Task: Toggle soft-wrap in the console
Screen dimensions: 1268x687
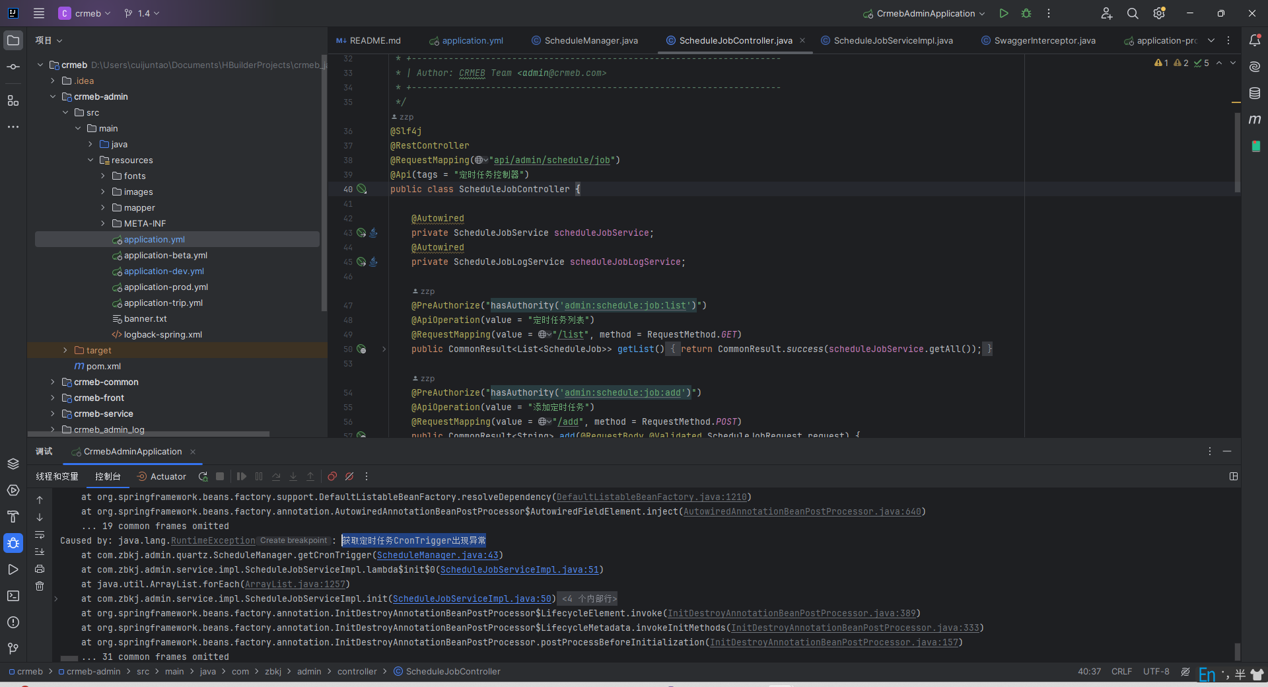Action: (40, 534)
